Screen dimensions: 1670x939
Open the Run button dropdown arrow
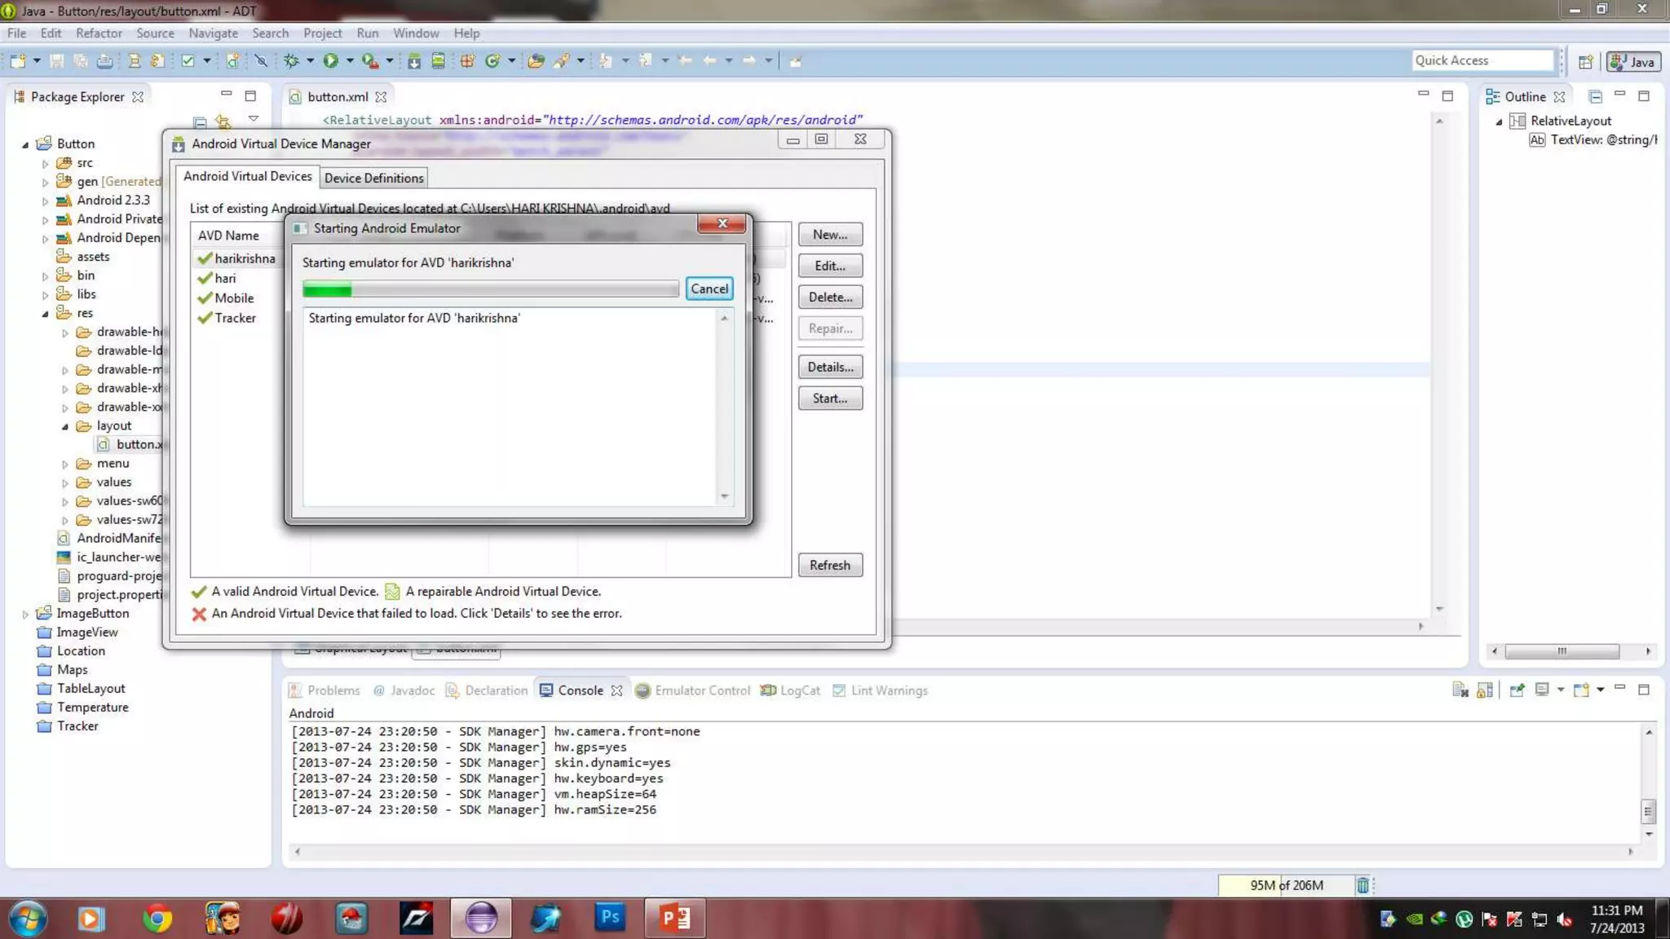[350, 60]
